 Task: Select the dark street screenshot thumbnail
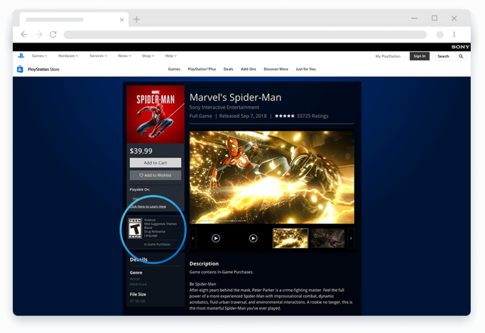coord(328,238)
